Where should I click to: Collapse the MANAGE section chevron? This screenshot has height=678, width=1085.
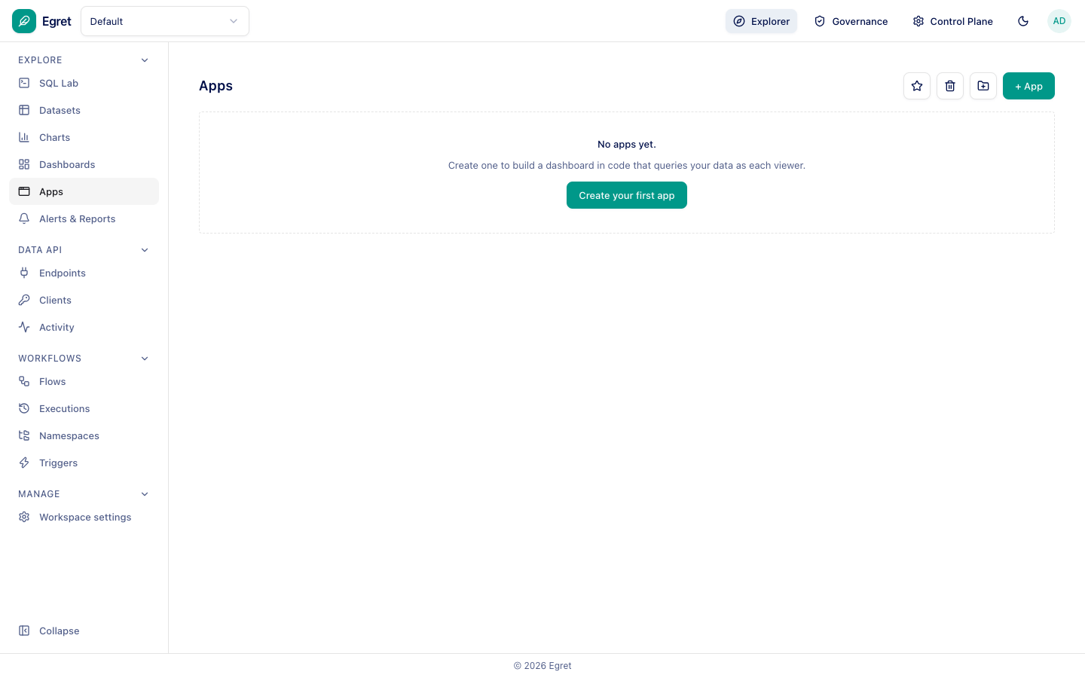coord(145,494)
